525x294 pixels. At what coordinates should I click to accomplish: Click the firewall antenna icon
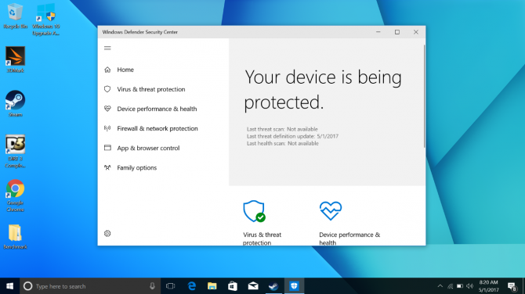pyautogui.click(x=107, y=128)
